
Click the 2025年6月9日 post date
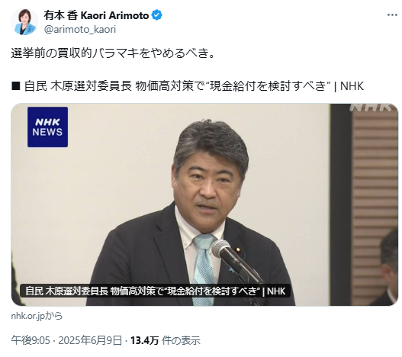[x=90, y=340]
